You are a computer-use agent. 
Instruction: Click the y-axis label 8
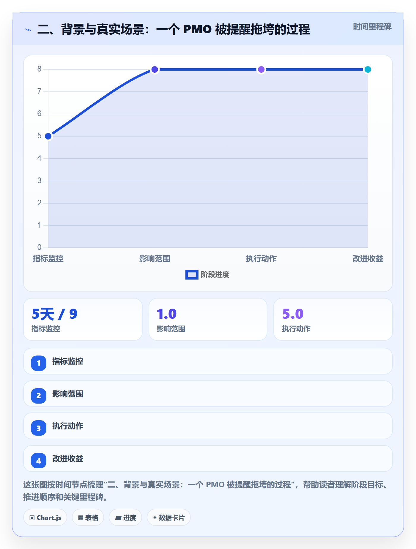coord(39,69)
